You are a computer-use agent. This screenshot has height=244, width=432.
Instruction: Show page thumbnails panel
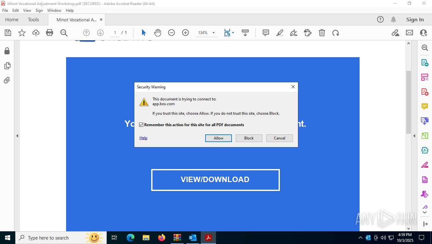tap(7, 66)
